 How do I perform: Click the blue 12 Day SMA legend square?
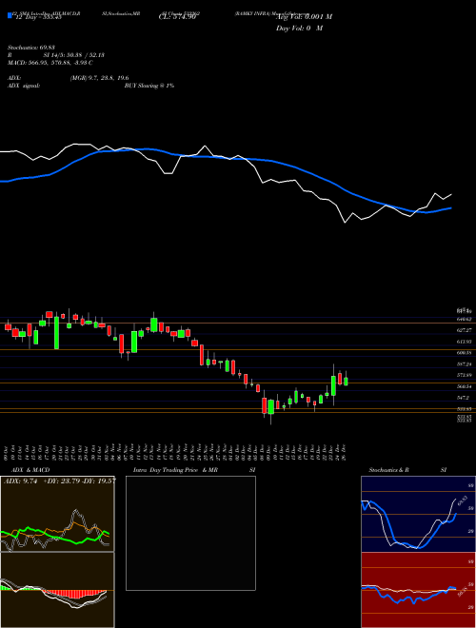pyautogui.click(x=10, y=16)
